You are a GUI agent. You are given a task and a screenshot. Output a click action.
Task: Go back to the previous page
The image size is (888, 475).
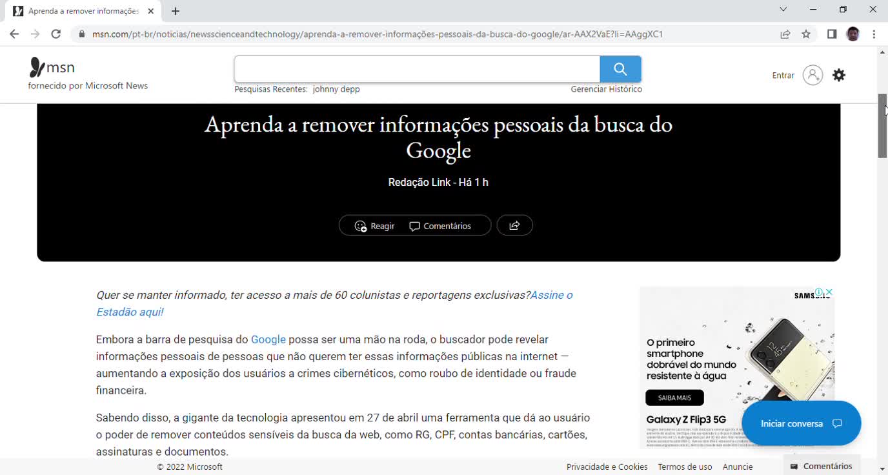pyautogui.click(x=14, y=34)
